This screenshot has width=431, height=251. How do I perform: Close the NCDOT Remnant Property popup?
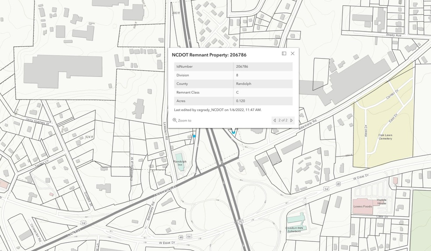coord(293,53)
